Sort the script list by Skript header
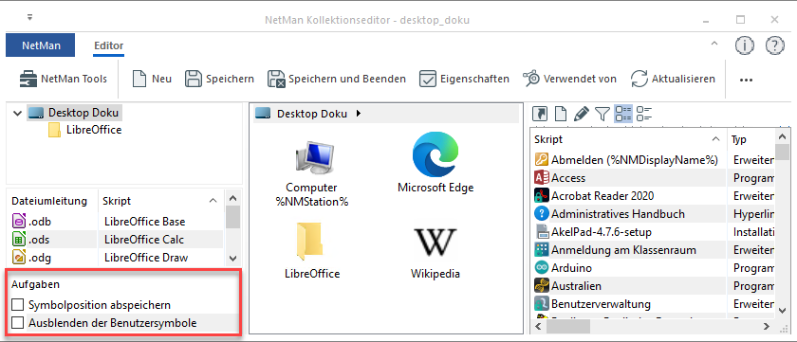 629,139
